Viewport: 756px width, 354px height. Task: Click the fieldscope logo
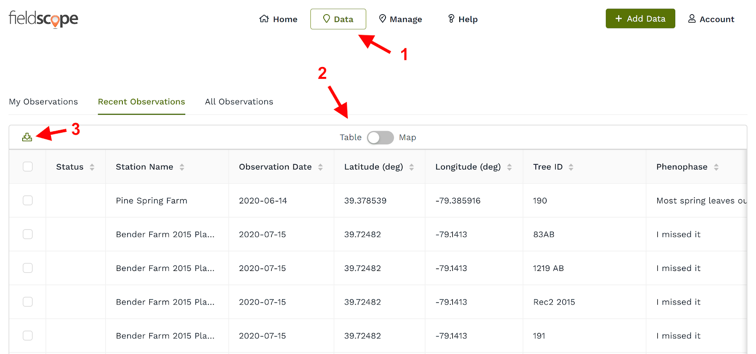43,19
